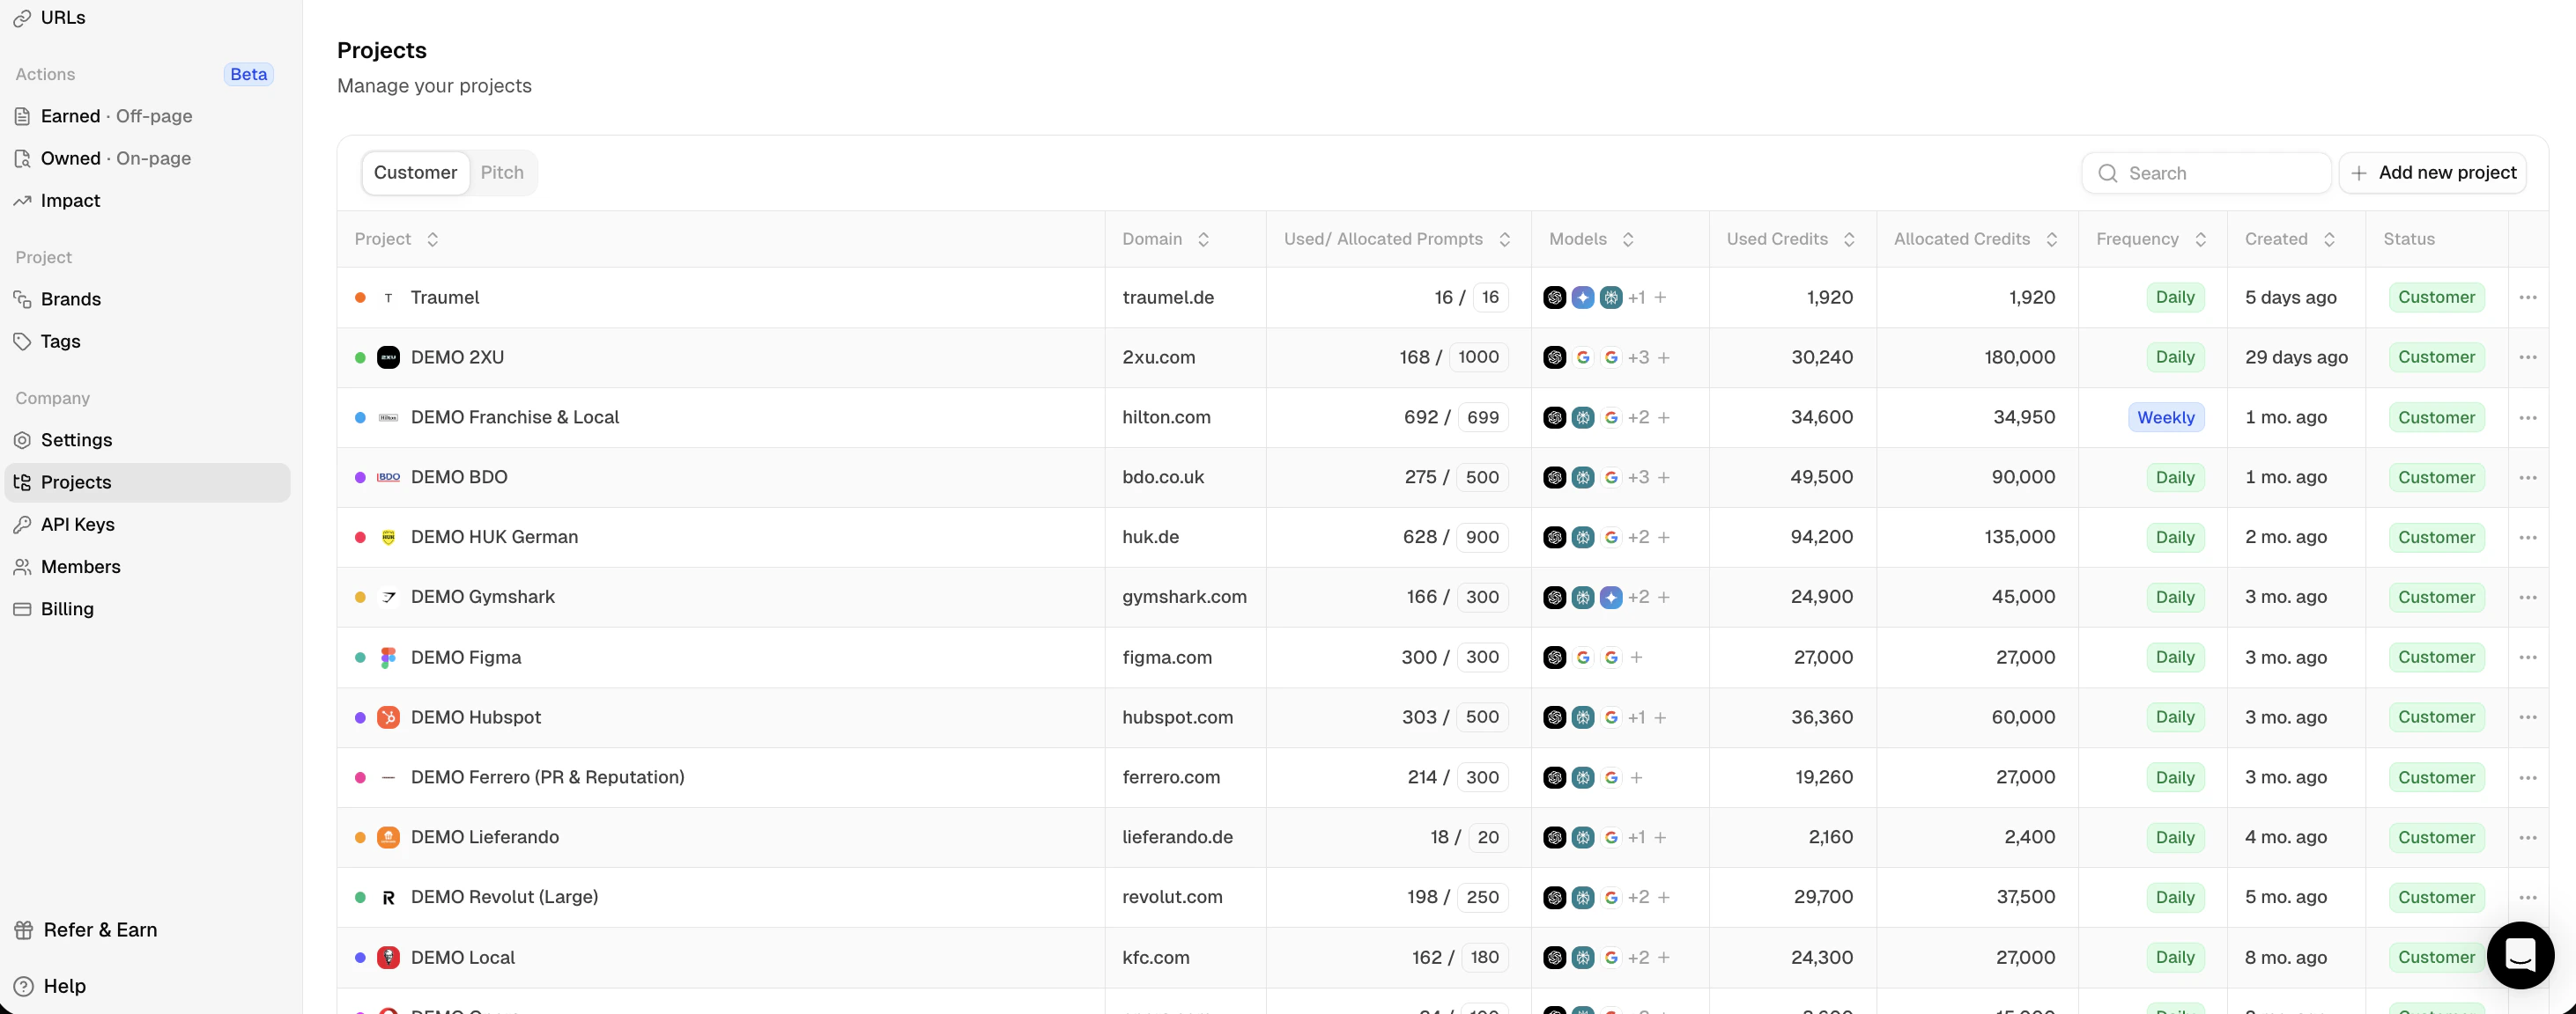
Task: Click the orange color dot beside Traumel
Action: click(360, 298)
